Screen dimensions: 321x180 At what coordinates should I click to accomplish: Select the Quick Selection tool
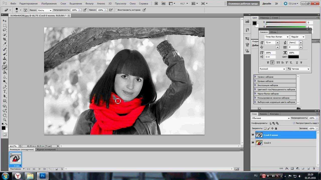(5, 35)
